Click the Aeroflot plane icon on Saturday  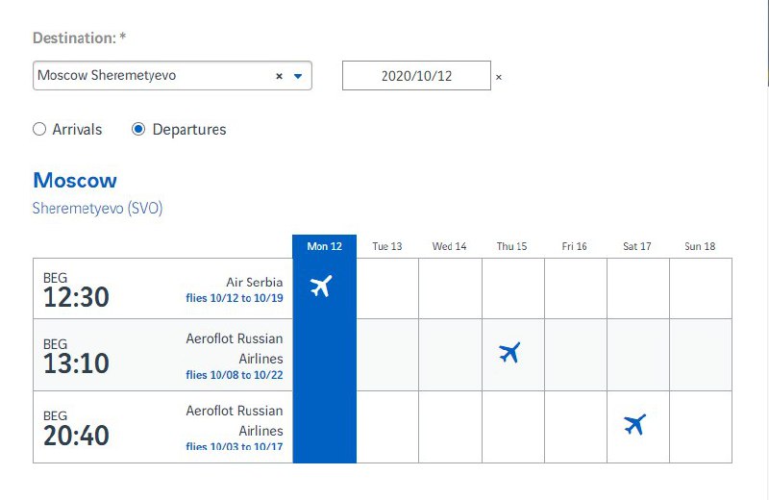pos(635,424)
